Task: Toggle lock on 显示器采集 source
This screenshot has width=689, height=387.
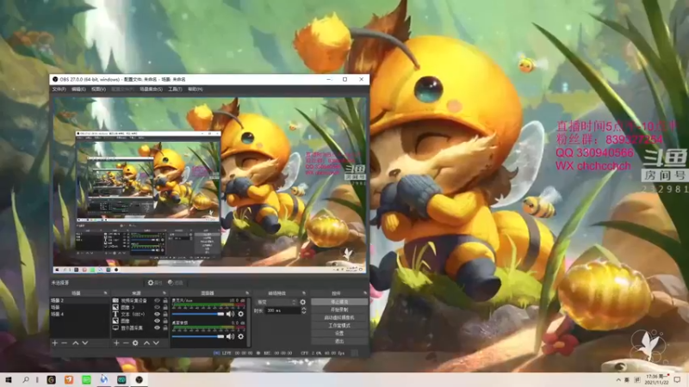Action: tap(165, 328)
